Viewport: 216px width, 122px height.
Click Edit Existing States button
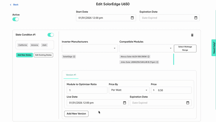(44, 55)
